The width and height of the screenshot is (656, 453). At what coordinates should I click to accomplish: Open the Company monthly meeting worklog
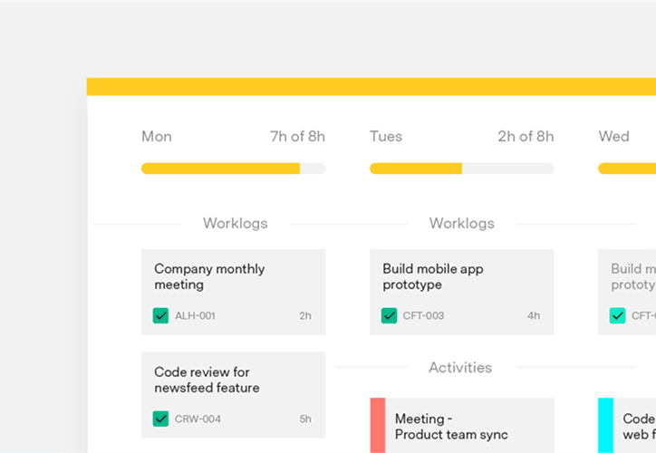[234, 292]
